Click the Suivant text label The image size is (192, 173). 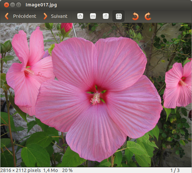[59, 16]
